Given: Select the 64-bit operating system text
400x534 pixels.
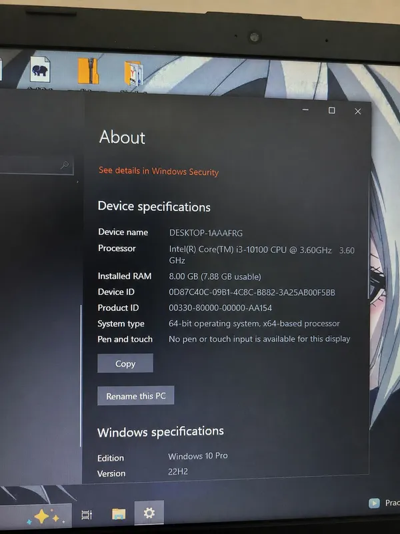Looking at the screenshot, I should tap(254, 323).
